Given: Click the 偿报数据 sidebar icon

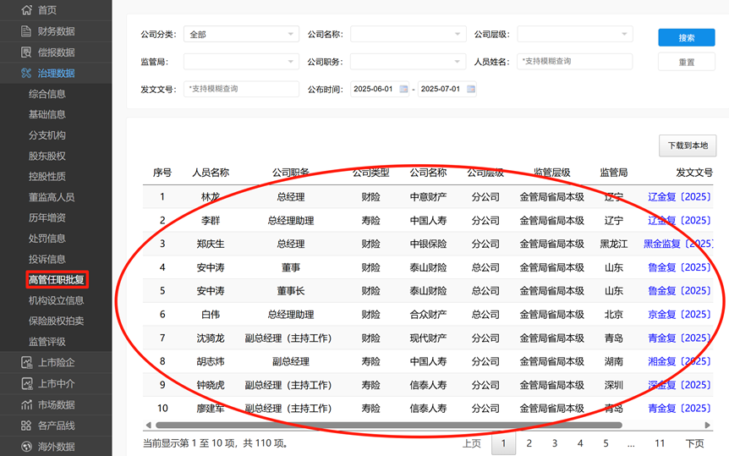Looking at the screenshot, I should coord(26,52).
